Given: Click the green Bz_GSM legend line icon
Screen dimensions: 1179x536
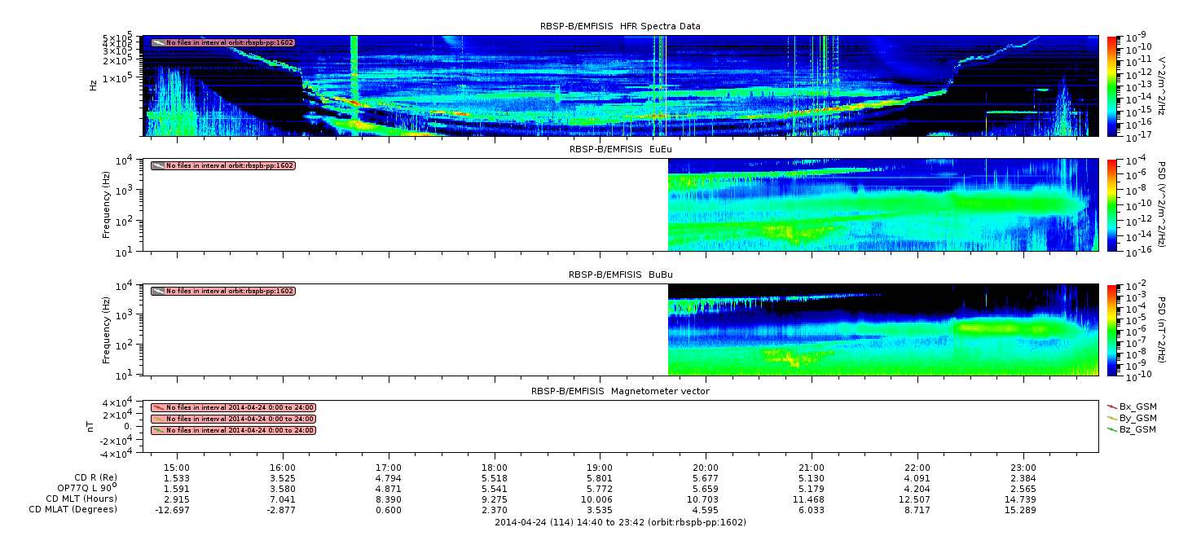Looking at the screenshot, I should point(1112,428).
